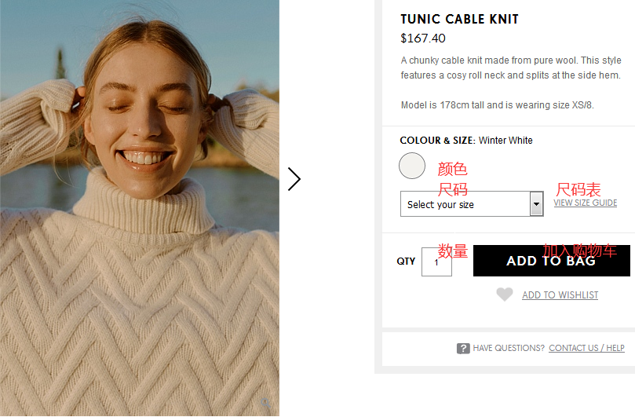Select the Winter White colour swatch

coord(412,166)
